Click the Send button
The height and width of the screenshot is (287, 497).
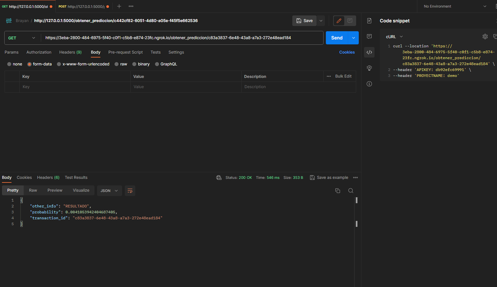(337, 38)
